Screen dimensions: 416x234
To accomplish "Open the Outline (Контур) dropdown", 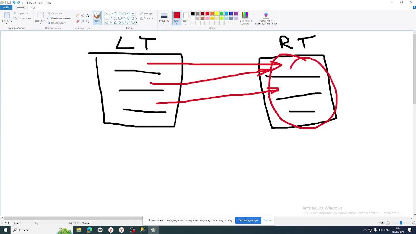I will pyautogui.click(x=147, y=14).
